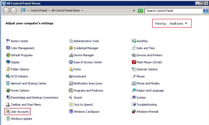This screenshot has height=125, width=209.
Task: Expand the arrow after All Control Panel Items
Action: (x=82, y=10)
